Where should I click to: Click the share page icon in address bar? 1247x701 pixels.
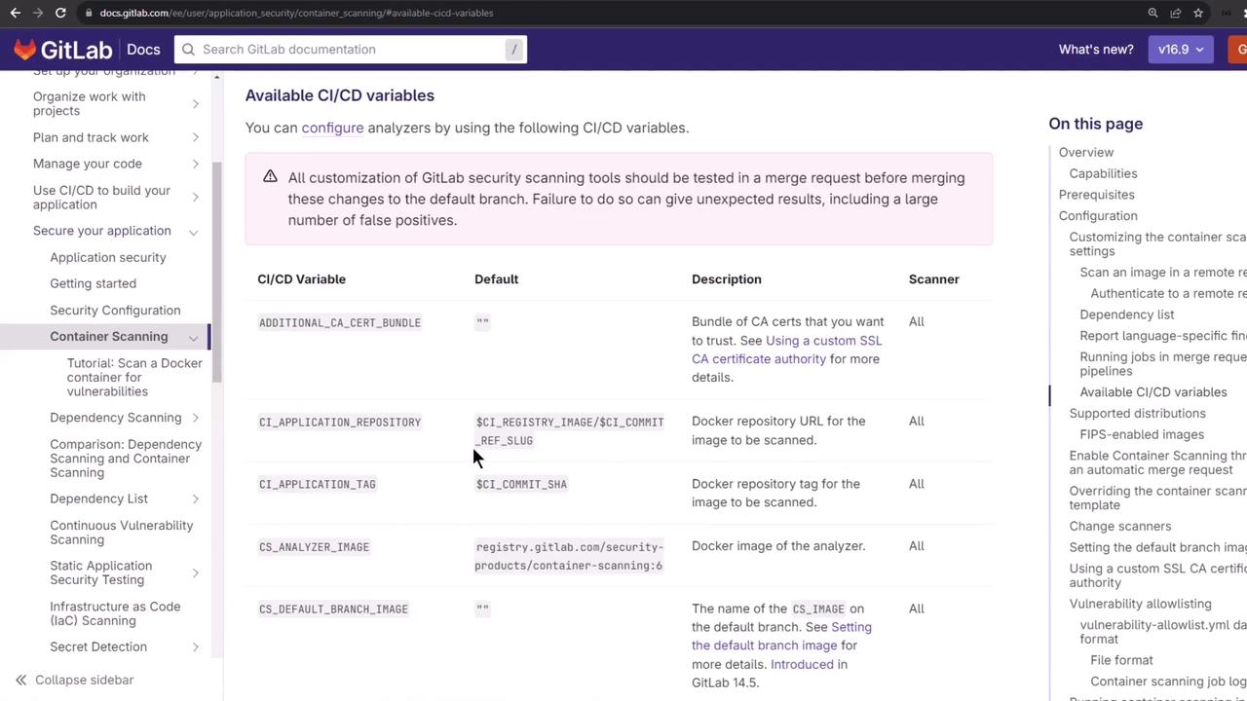pyautogui.click(x=1176, y=13)
